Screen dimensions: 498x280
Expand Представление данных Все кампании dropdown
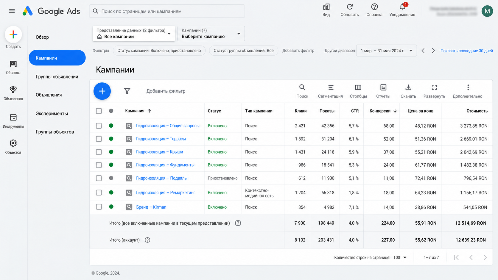[134, 34]
